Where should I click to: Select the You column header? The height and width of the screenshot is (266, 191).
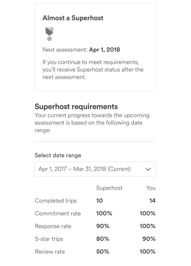(x=151, y=188)
